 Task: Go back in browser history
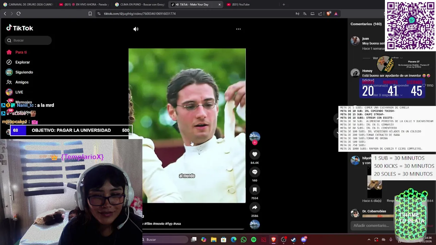5,14
